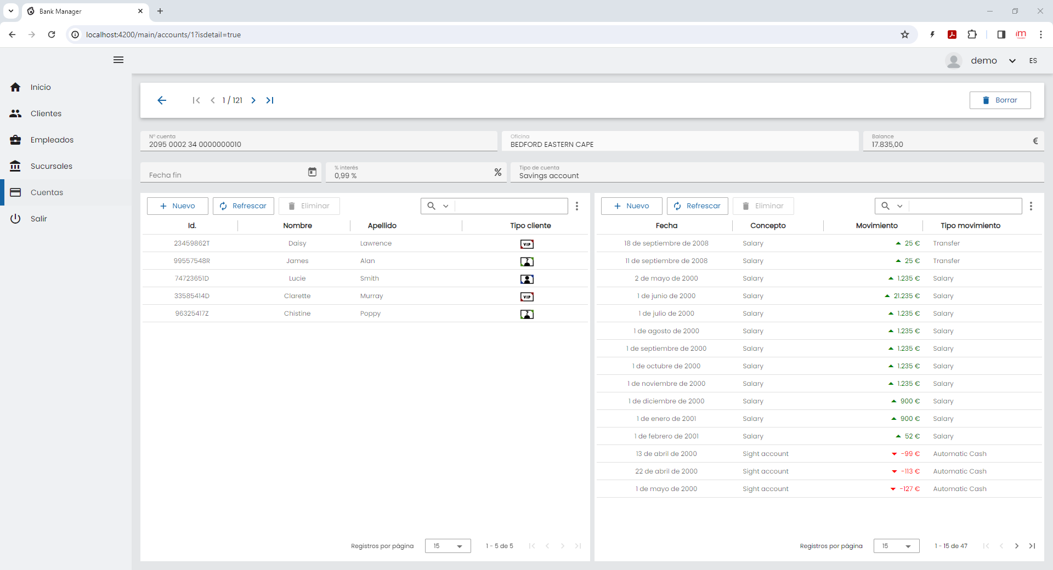Go to next page of movements
The width and height of the screenshot is (1053, 570).
(1017, 546)
